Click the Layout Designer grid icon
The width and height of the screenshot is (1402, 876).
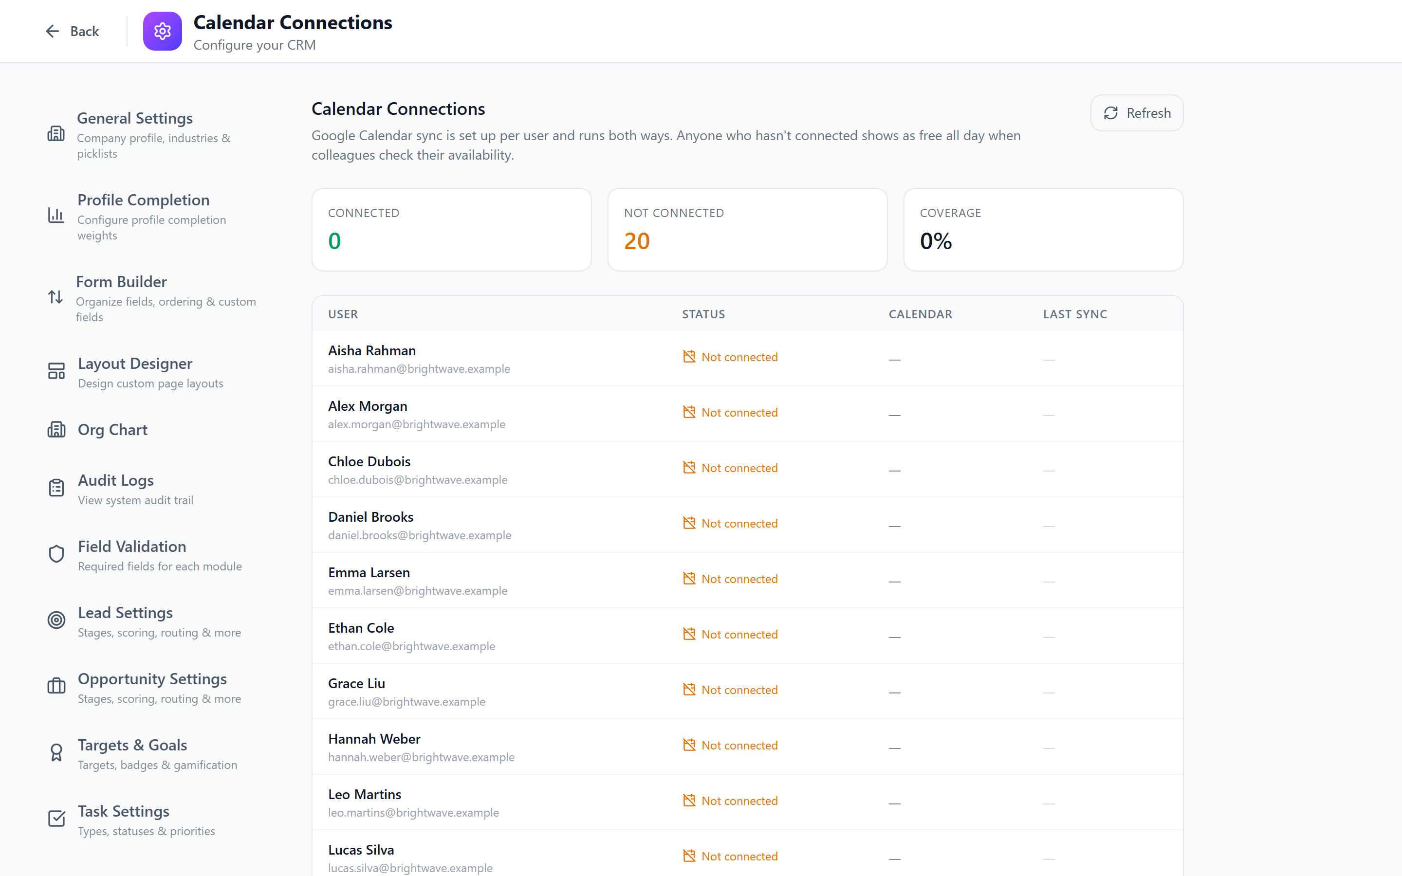(56, 371)
